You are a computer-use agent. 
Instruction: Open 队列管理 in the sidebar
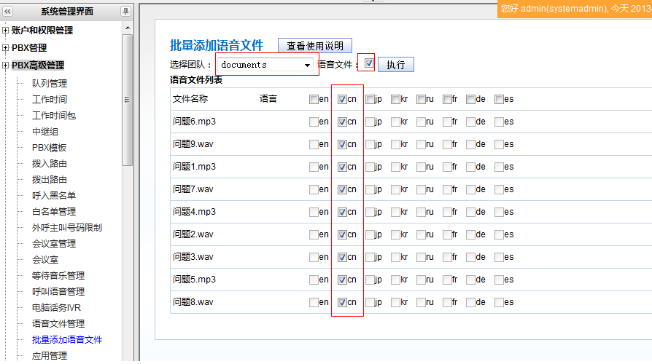pyautogui.click(x=49, y=83)
